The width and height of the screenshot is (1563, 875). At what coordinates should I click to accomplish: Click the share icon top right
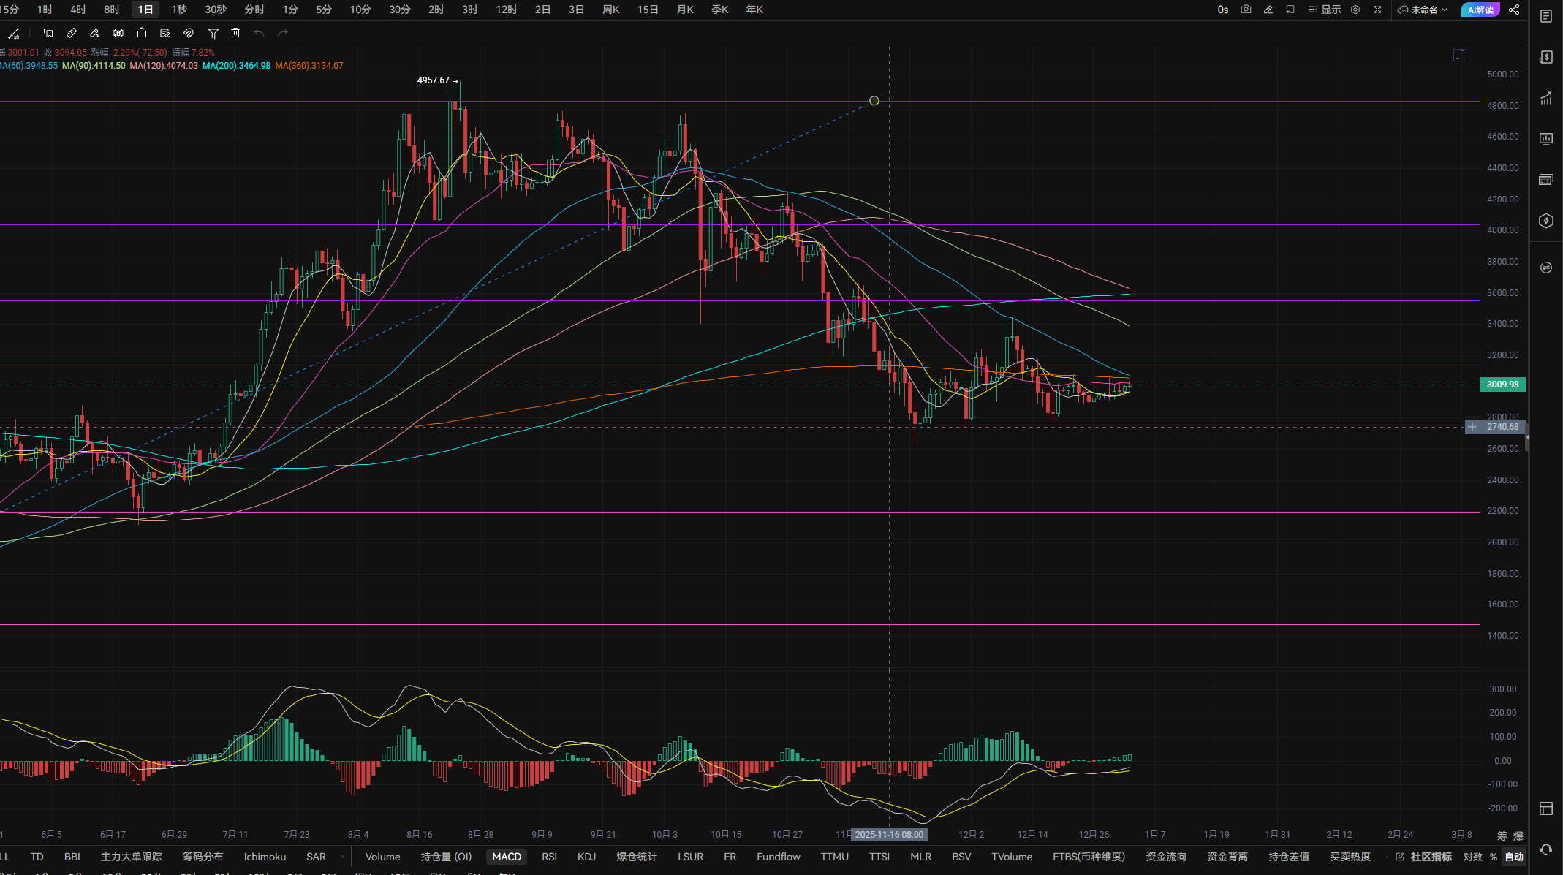tap(1514, 10)
